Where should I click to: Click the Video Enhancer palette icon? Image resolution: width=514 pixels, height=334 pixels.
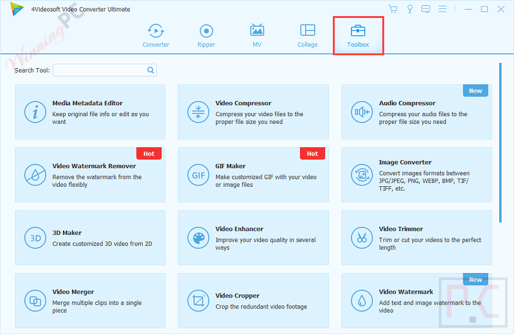199,238
